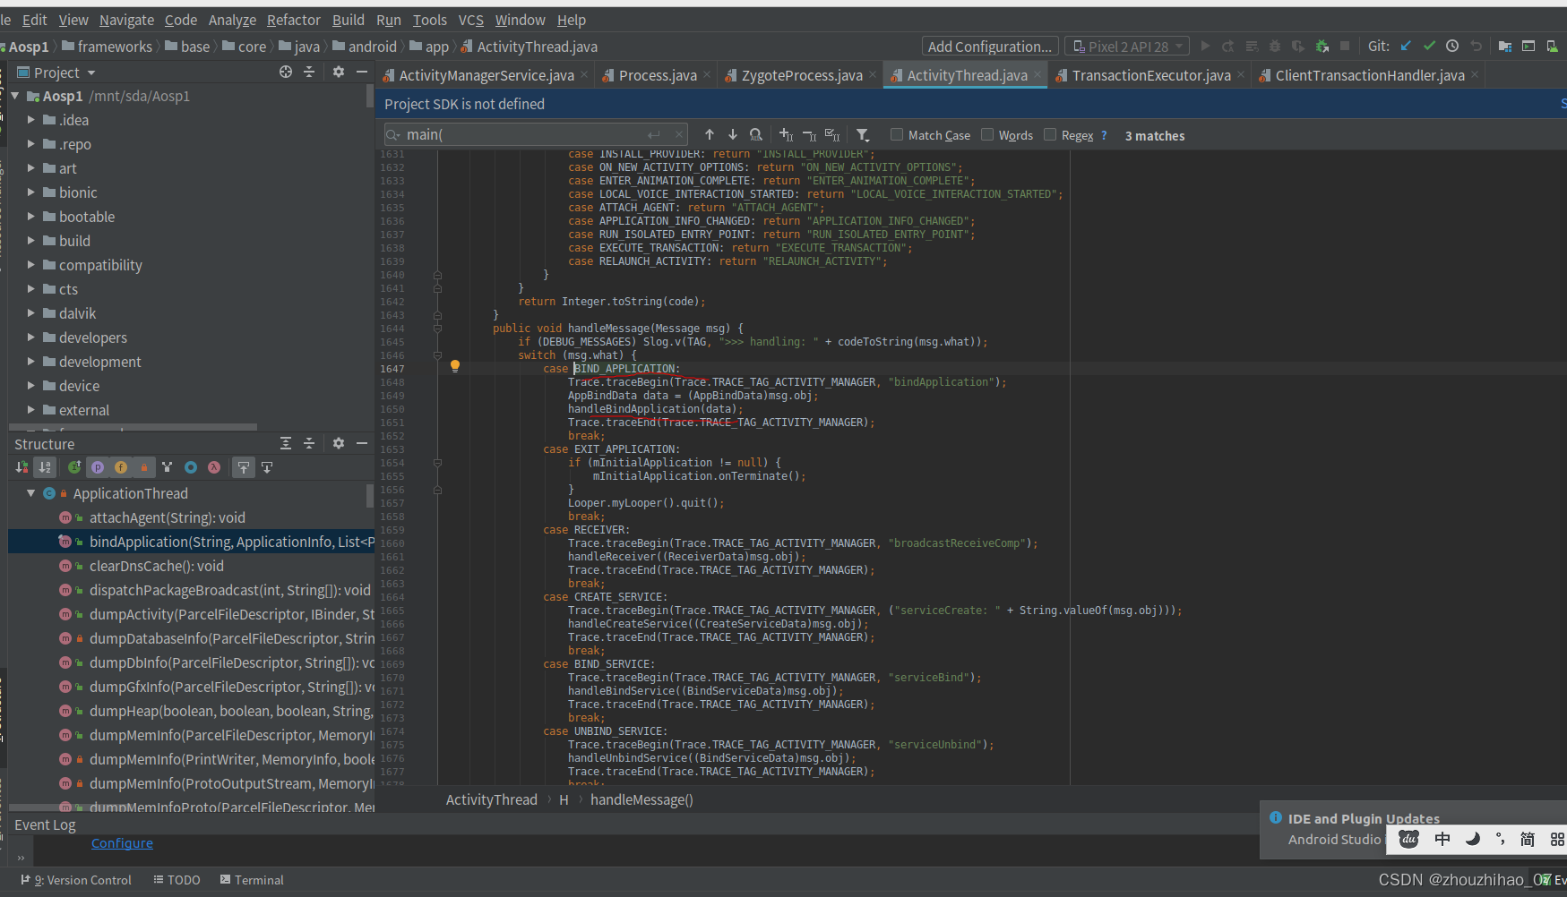The height and width of the screenshot is (897, 1567).
Task: Click Git commit checkmark icon
Action: tap(1429, 46)
